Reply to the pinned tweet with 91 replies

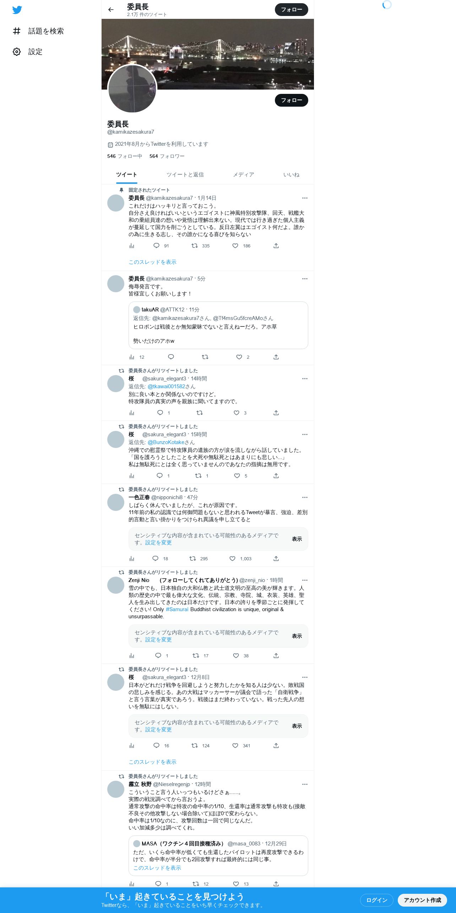[156, 246]
